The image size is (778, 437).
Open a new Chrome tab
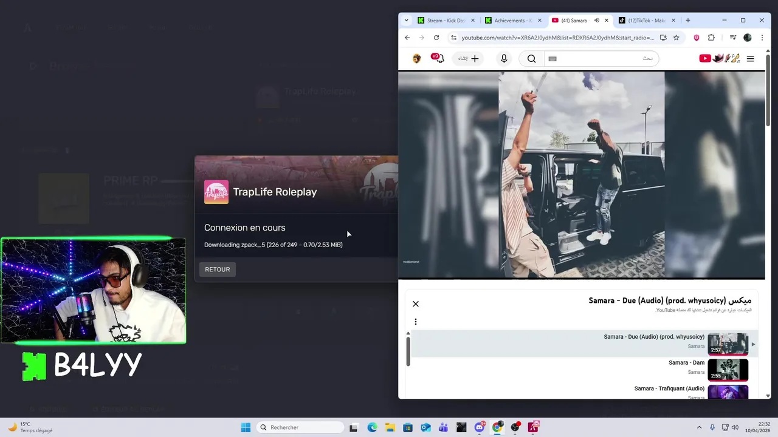(x=688, y=21)
